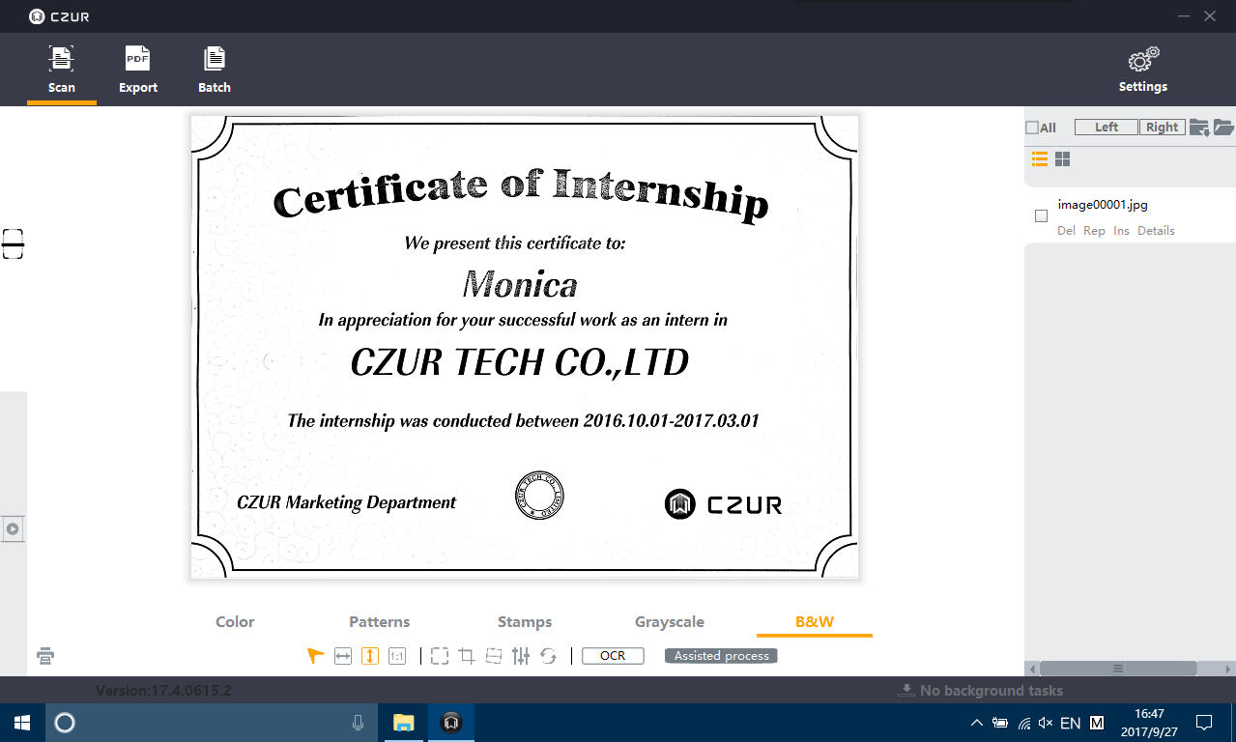Close the CZUR window
The height and width of the screenshot is (742, 1236).
coord(1210,16)
